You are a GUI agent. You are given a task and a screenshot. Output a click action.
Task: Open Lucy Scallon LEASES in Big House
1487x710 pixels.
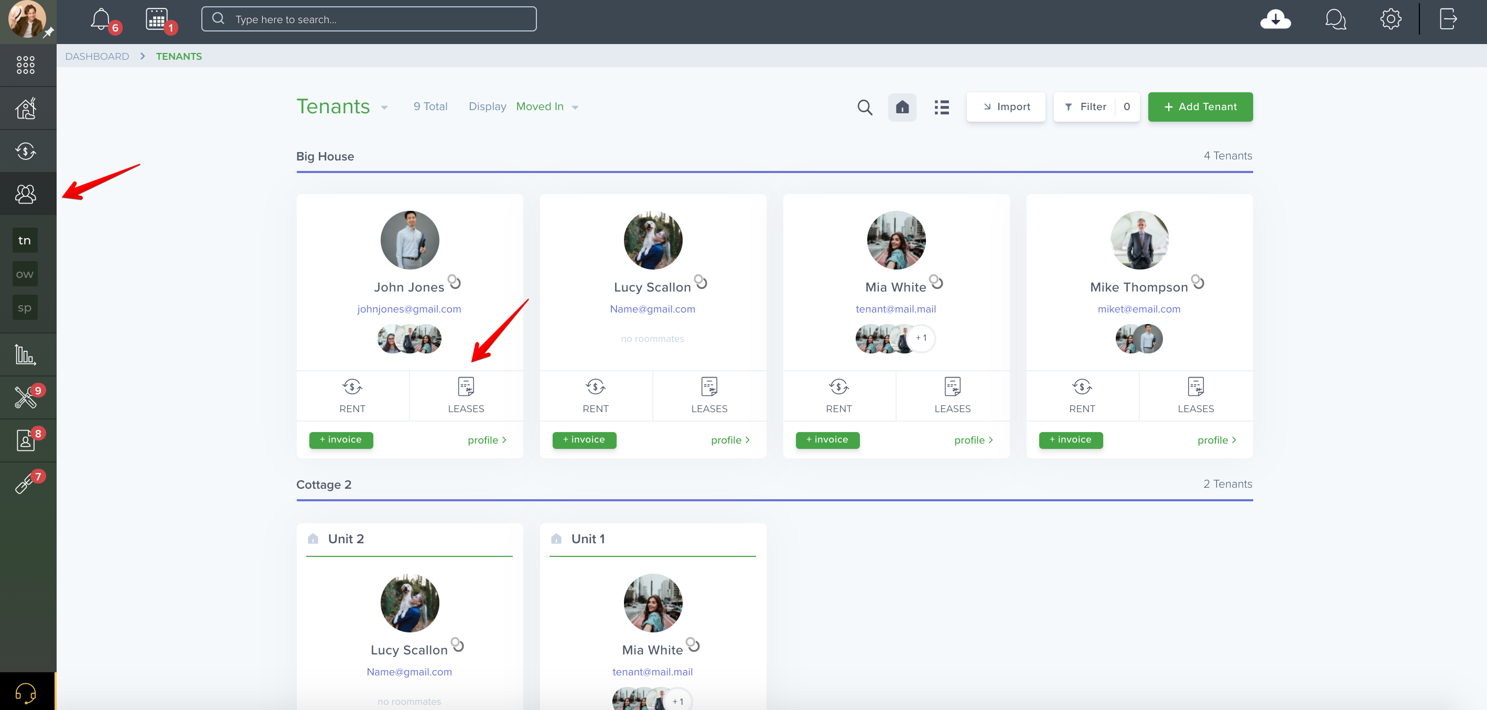point(709,395)
